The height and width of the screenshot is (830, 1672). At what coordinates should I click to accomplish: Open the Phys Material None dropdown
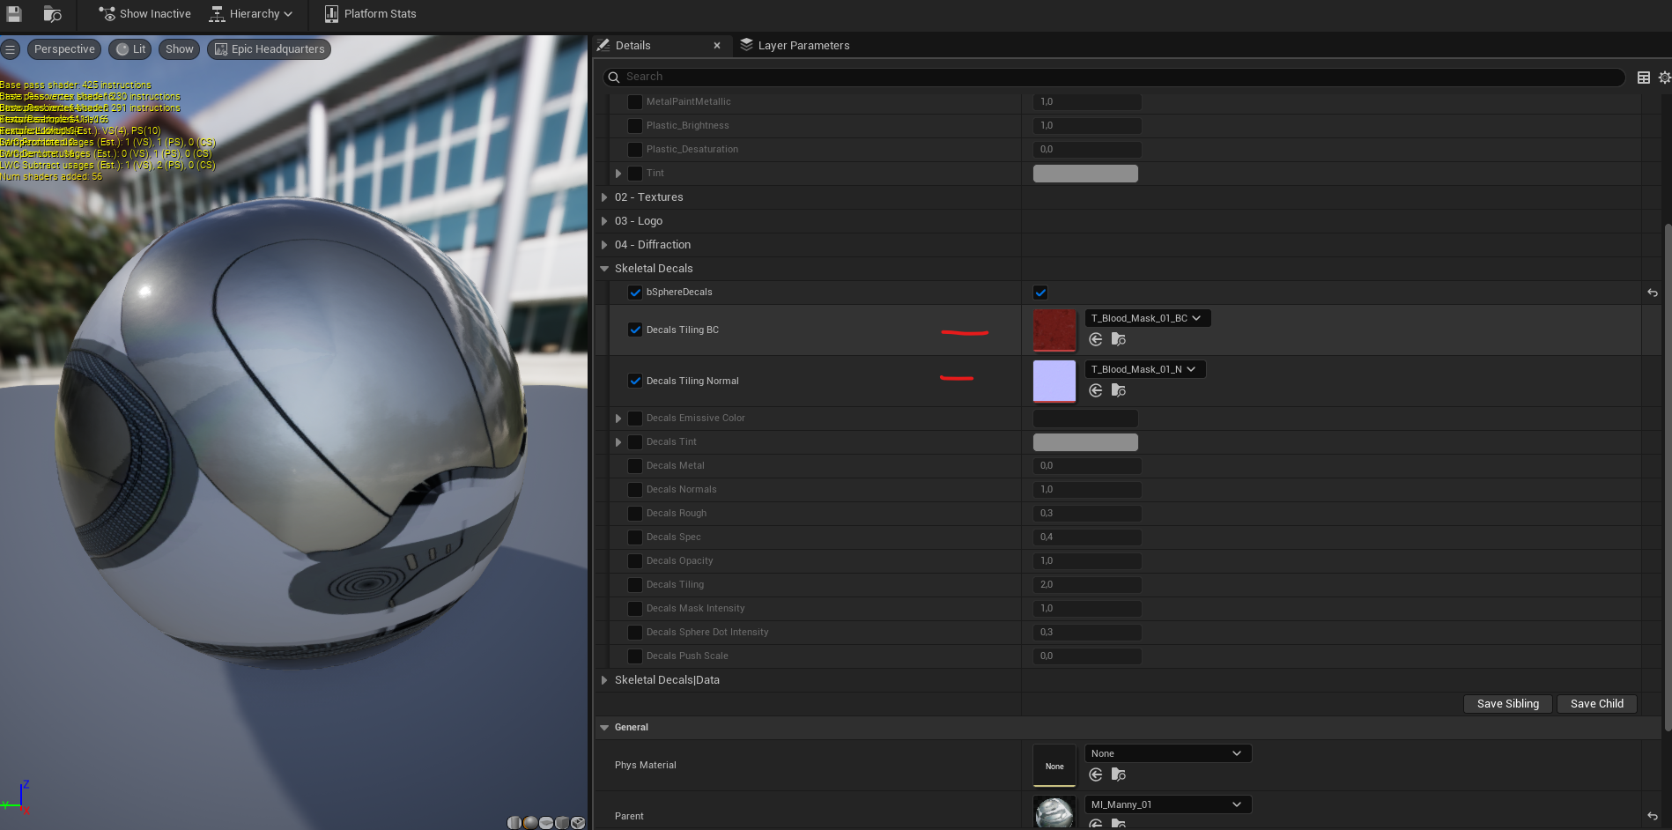click(1168, 753)
